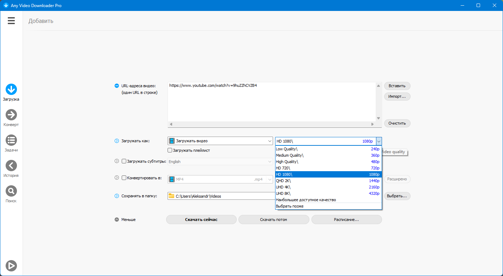
Task: Click the Расширено advanced button
Action: [397, 179]
